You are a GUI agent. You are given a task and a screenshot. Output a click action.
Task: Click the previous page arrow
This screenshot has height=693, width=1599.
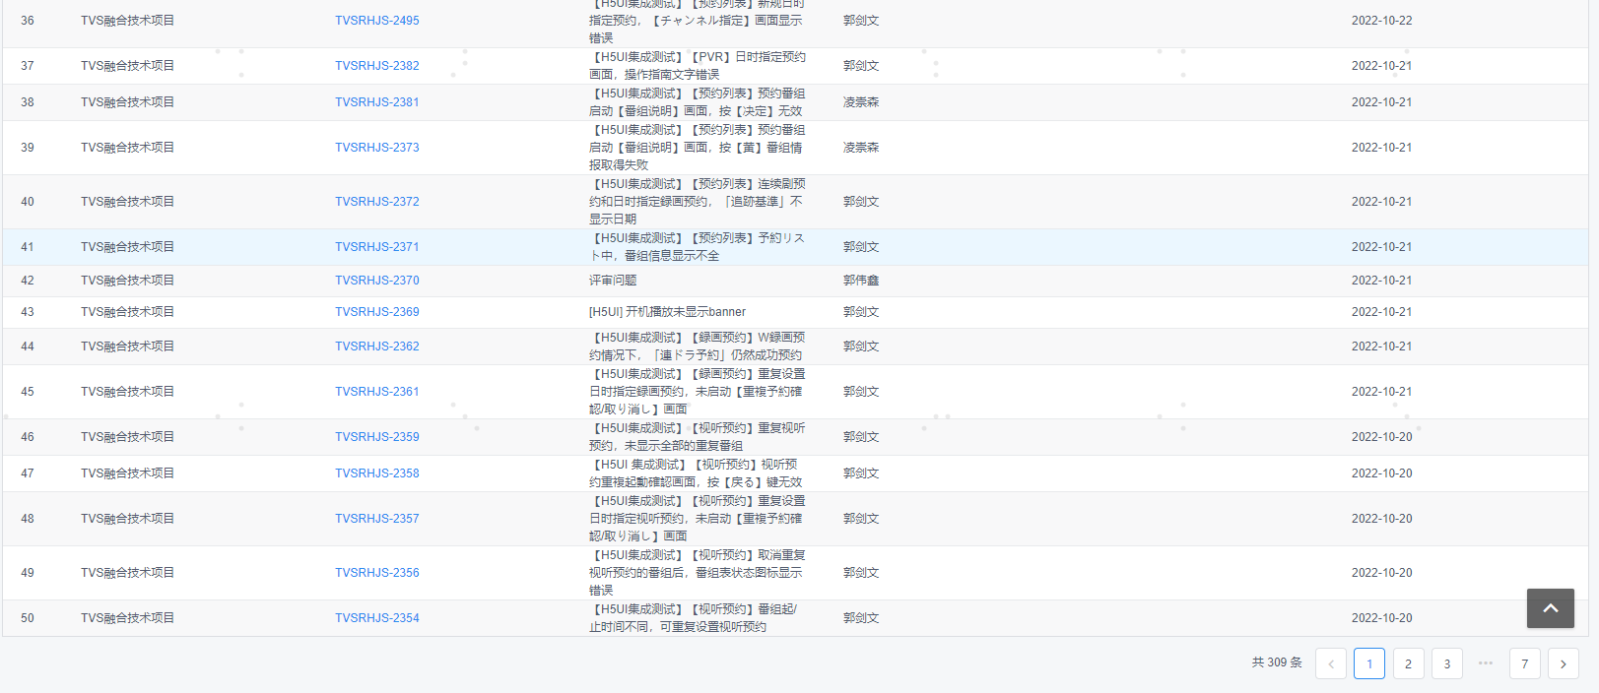click(x=1330, y=663)
